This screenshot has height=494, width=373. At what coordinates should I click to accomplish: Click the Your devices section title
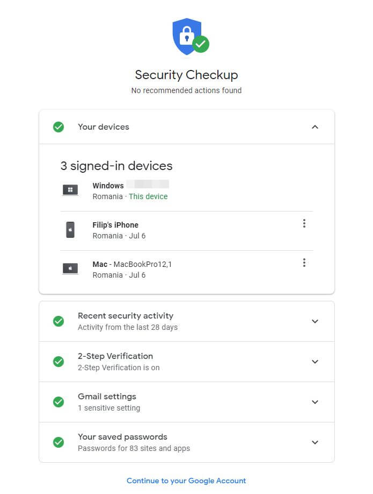tap(104, 127)
